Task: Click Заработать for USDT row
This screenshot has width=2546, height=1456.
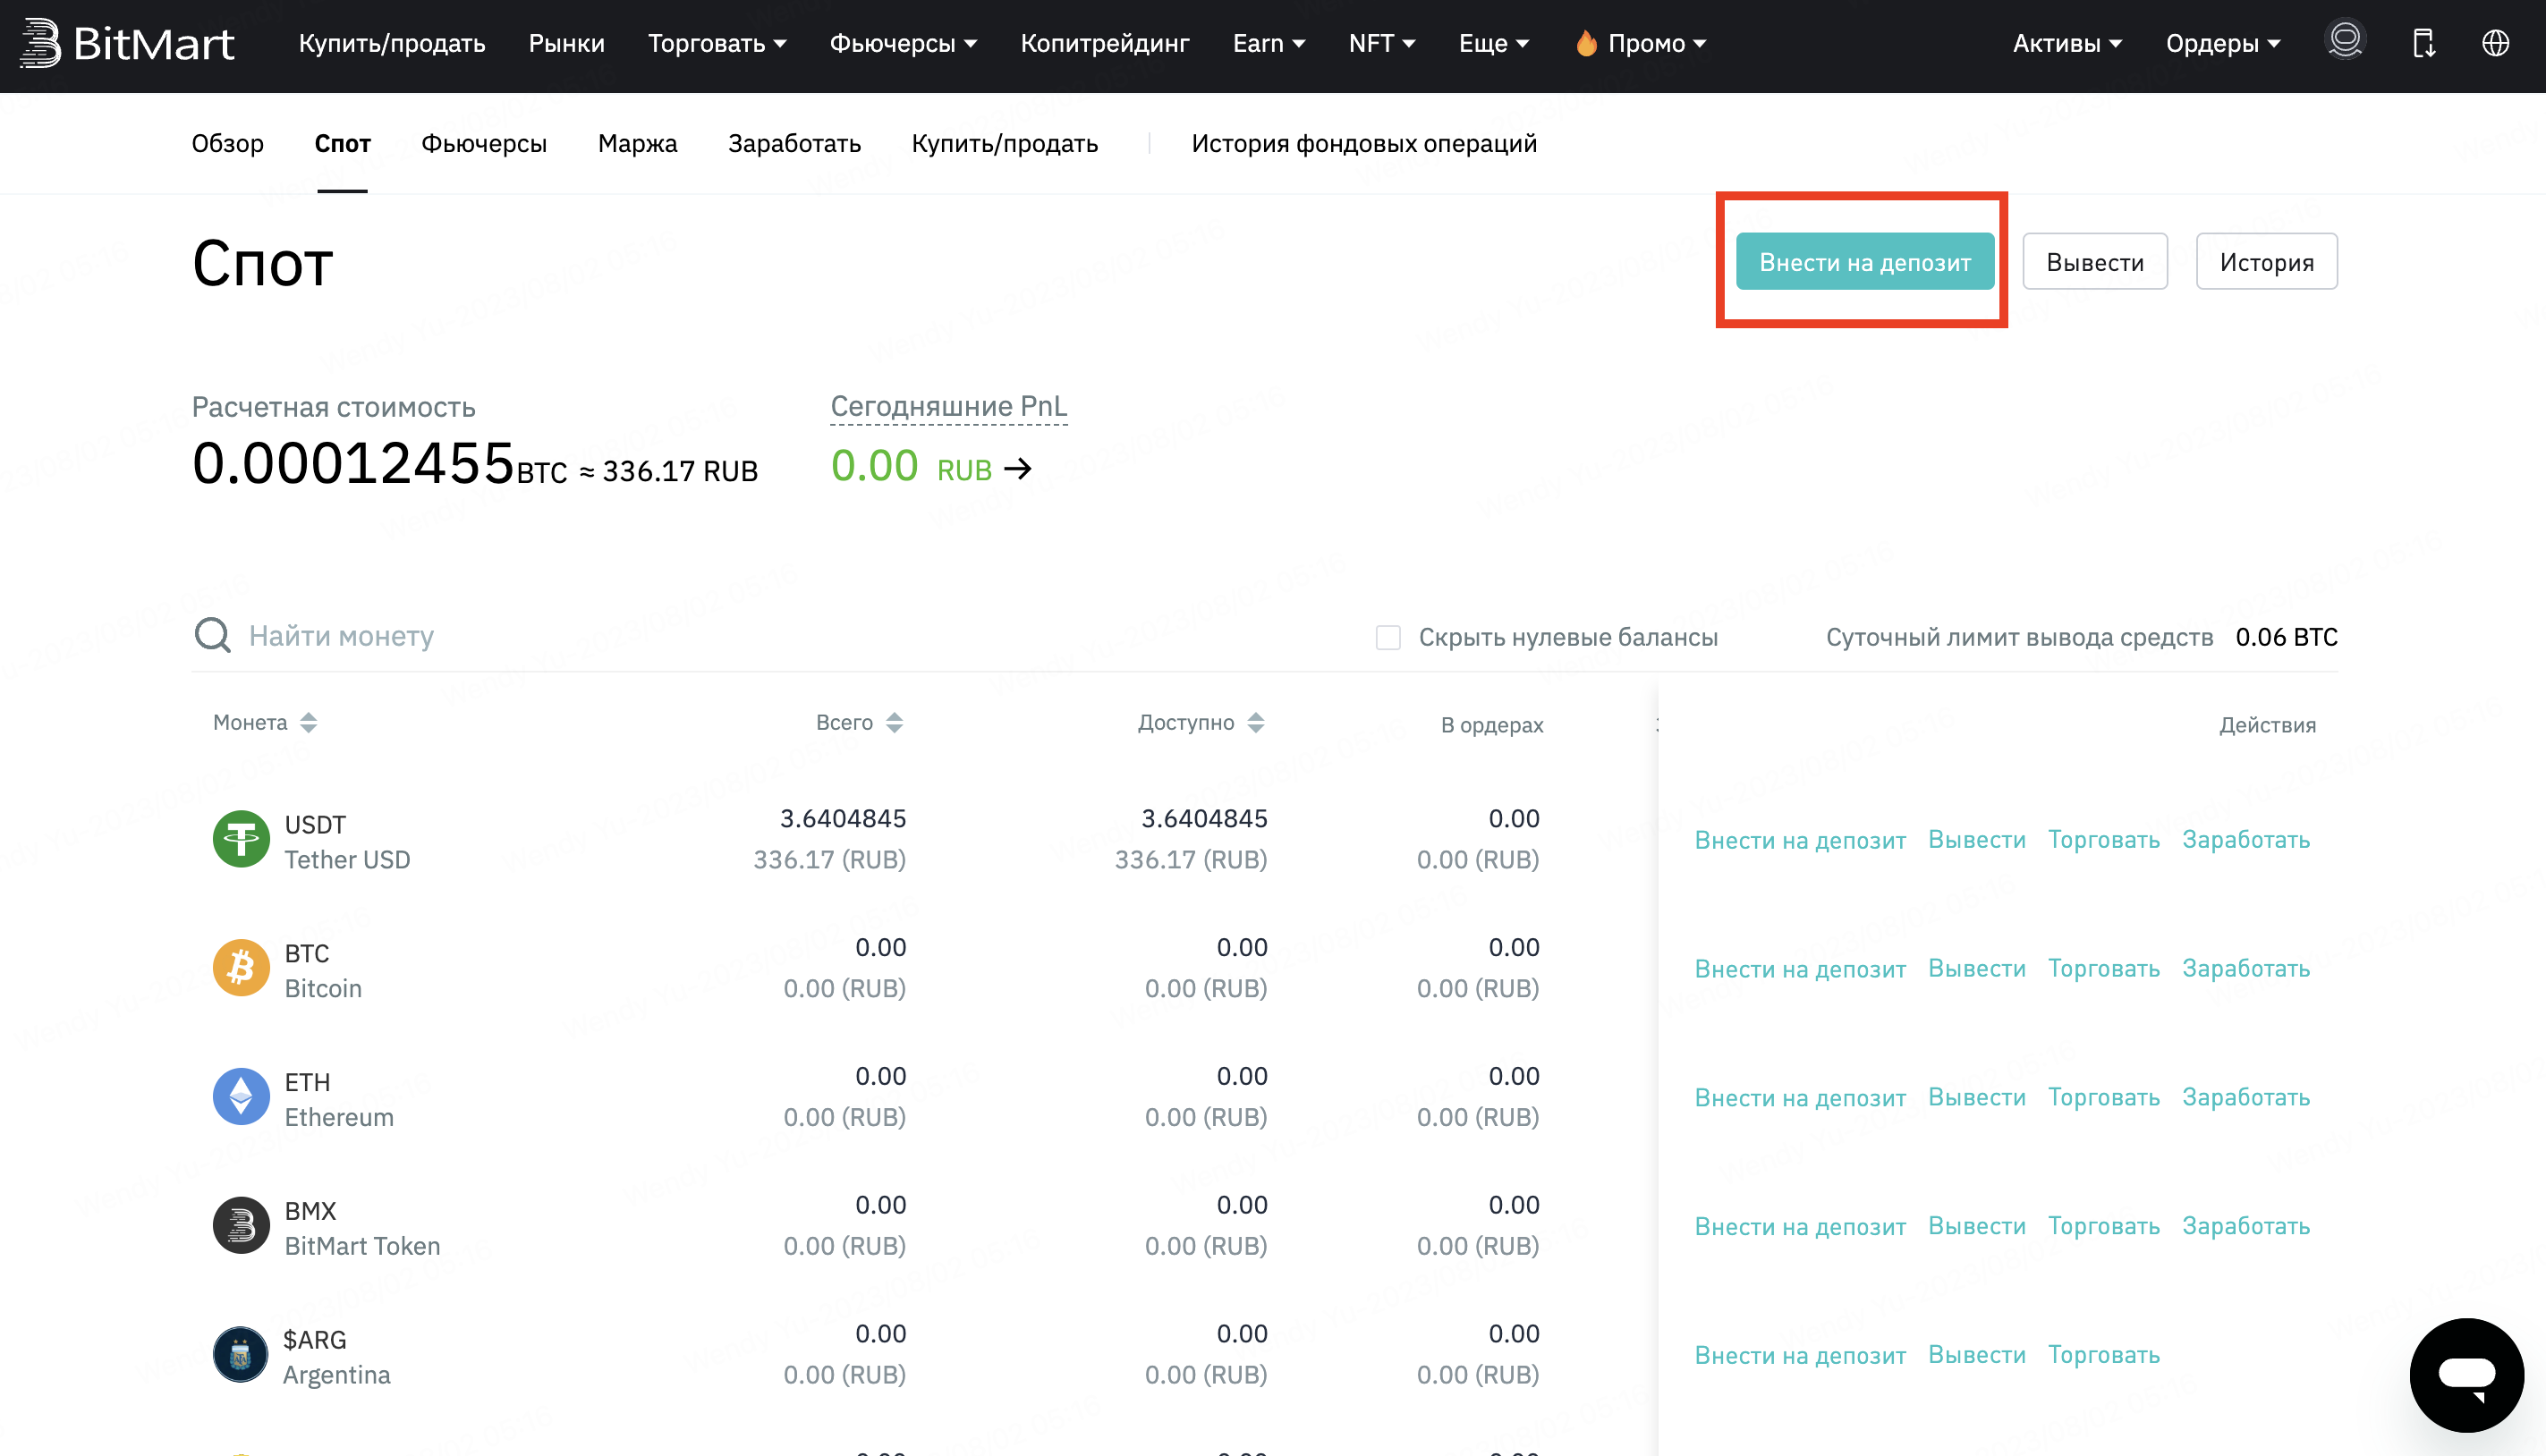Action: (2246, 840)
